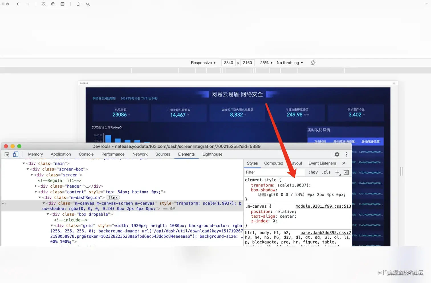
Task: Toggle the DevTools device toolbar icon
Action: 16,154
